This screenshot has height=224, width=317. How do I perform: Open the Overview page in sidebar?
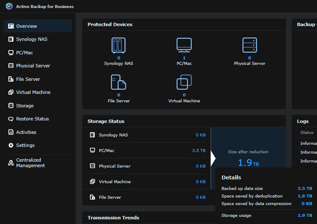26,26
